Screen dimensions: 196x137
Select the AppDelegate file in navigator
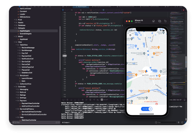pos(34,31)
